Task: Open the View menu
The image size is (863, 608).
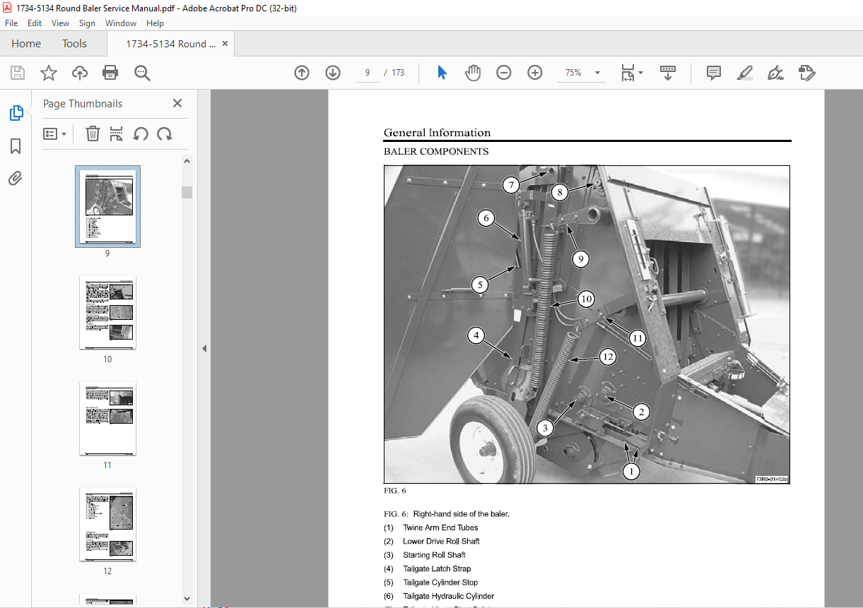Action: point(60,23)
